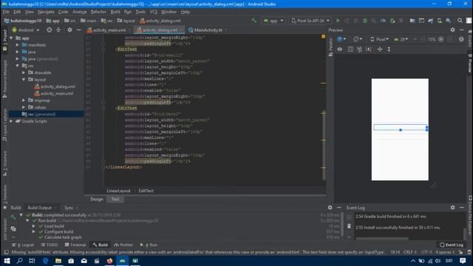Open the Android project view dropdown
Image resolution: width=473 pixels, height=266 pixels.
tap(26, 30)
